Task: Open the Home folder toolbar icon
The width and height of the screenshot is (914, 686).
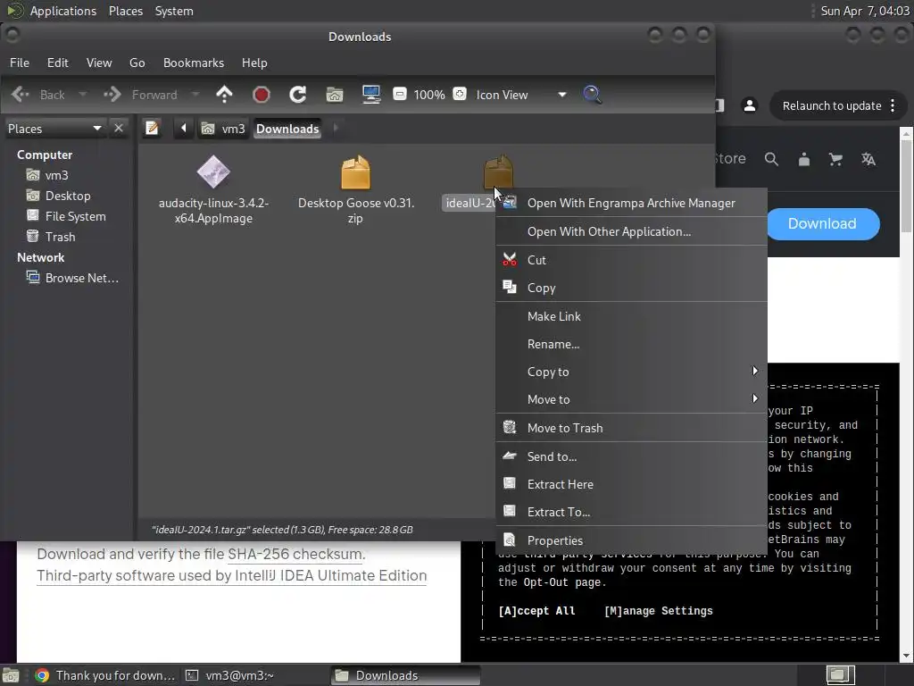Action: [335, 95]
